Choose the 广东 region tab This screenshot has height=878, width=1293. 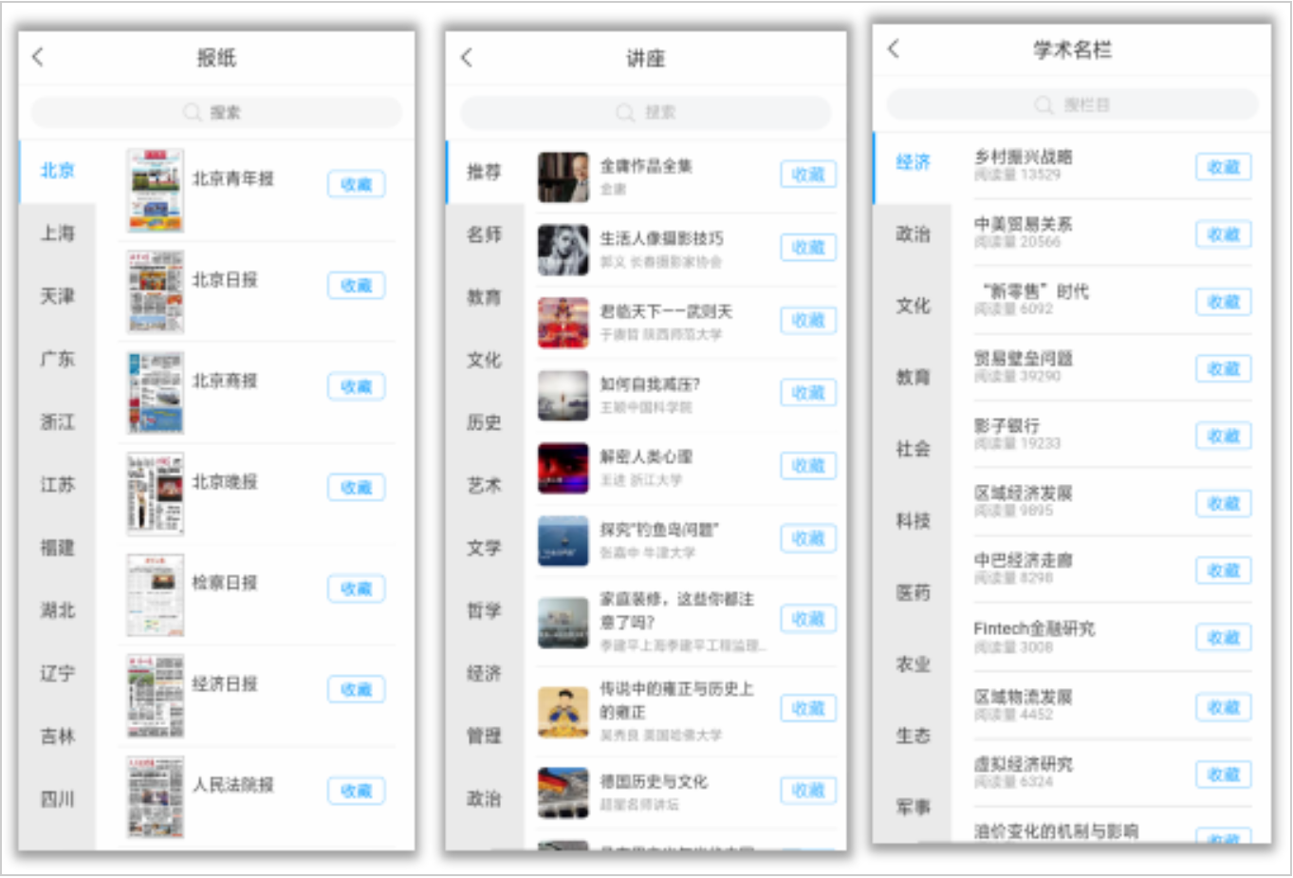click(x=57, y=359)
